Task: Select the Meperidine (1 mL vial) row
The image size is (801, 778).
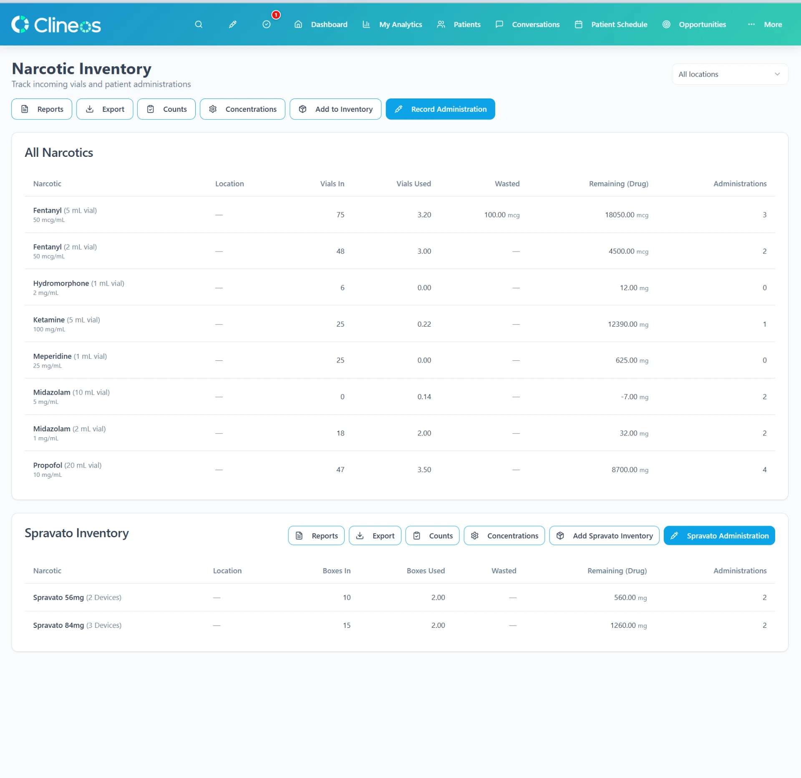Action: point(400,360)
